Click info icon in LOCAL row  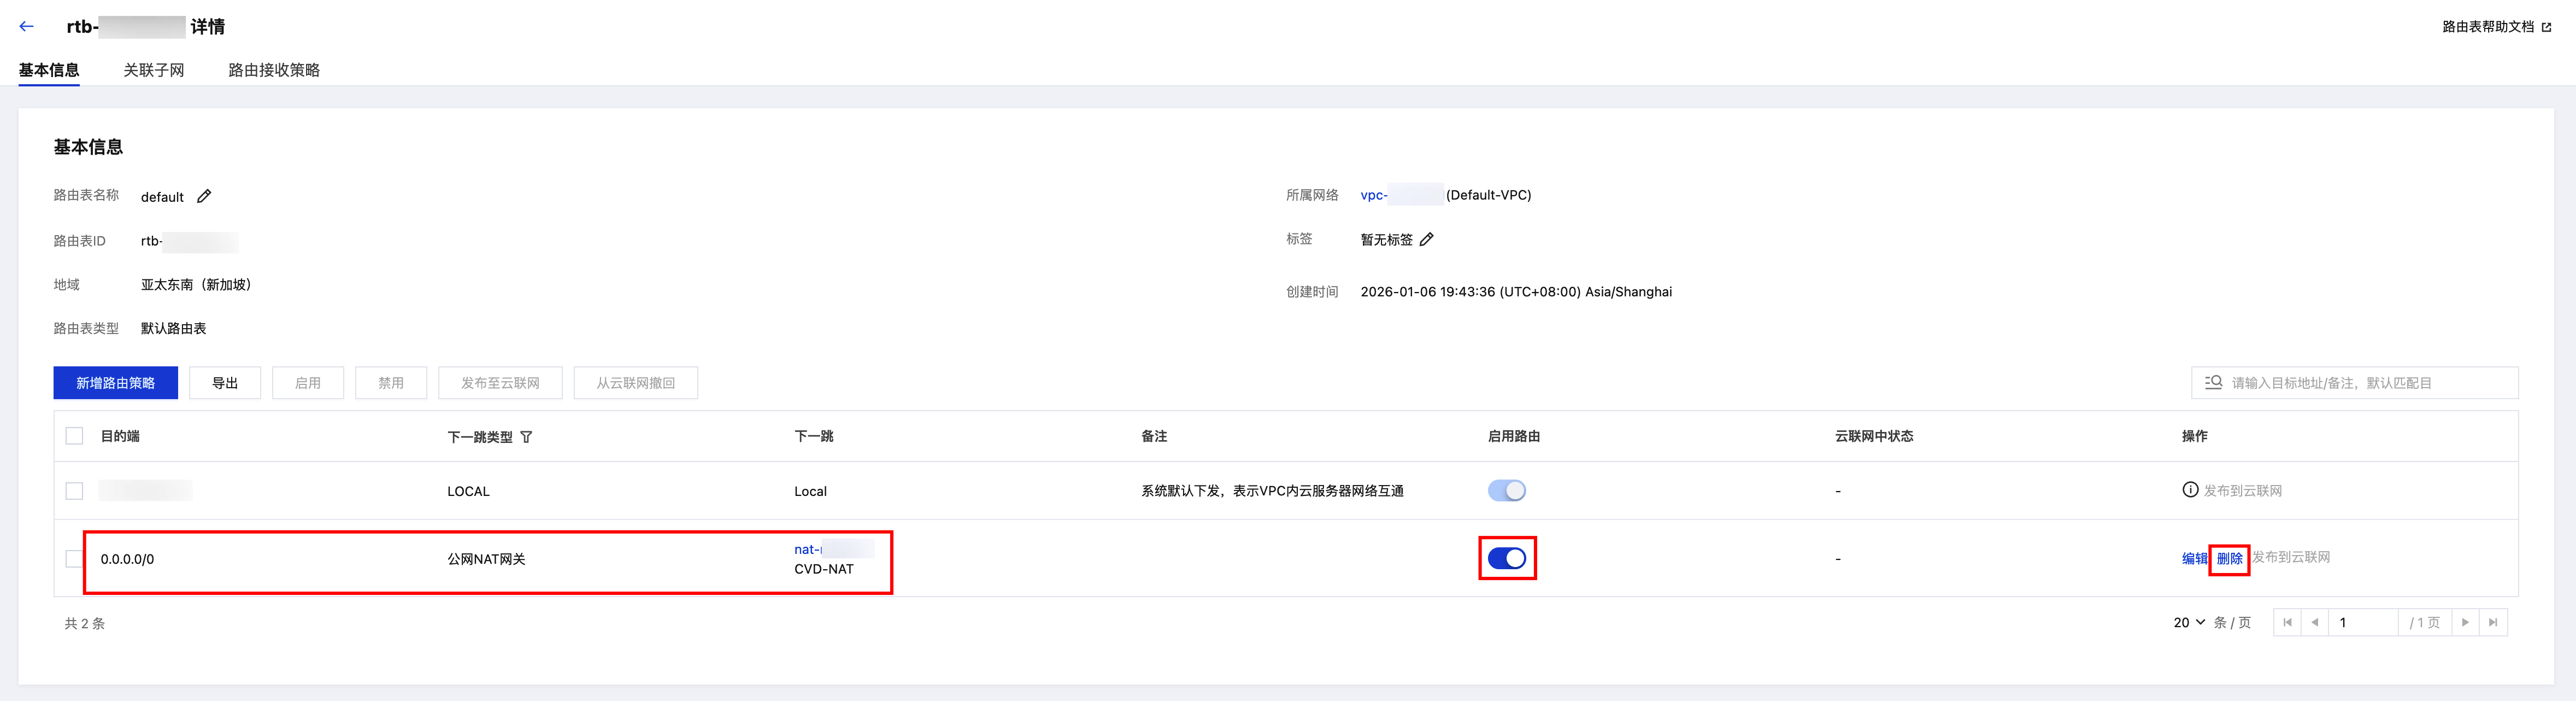pos(2190,490)
